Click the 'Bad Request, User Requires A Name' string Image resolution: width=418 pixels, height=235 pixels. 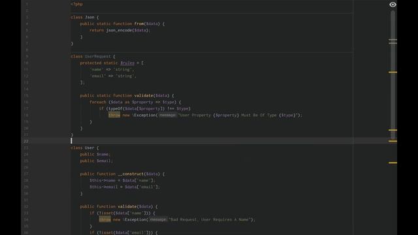point(210,219)
